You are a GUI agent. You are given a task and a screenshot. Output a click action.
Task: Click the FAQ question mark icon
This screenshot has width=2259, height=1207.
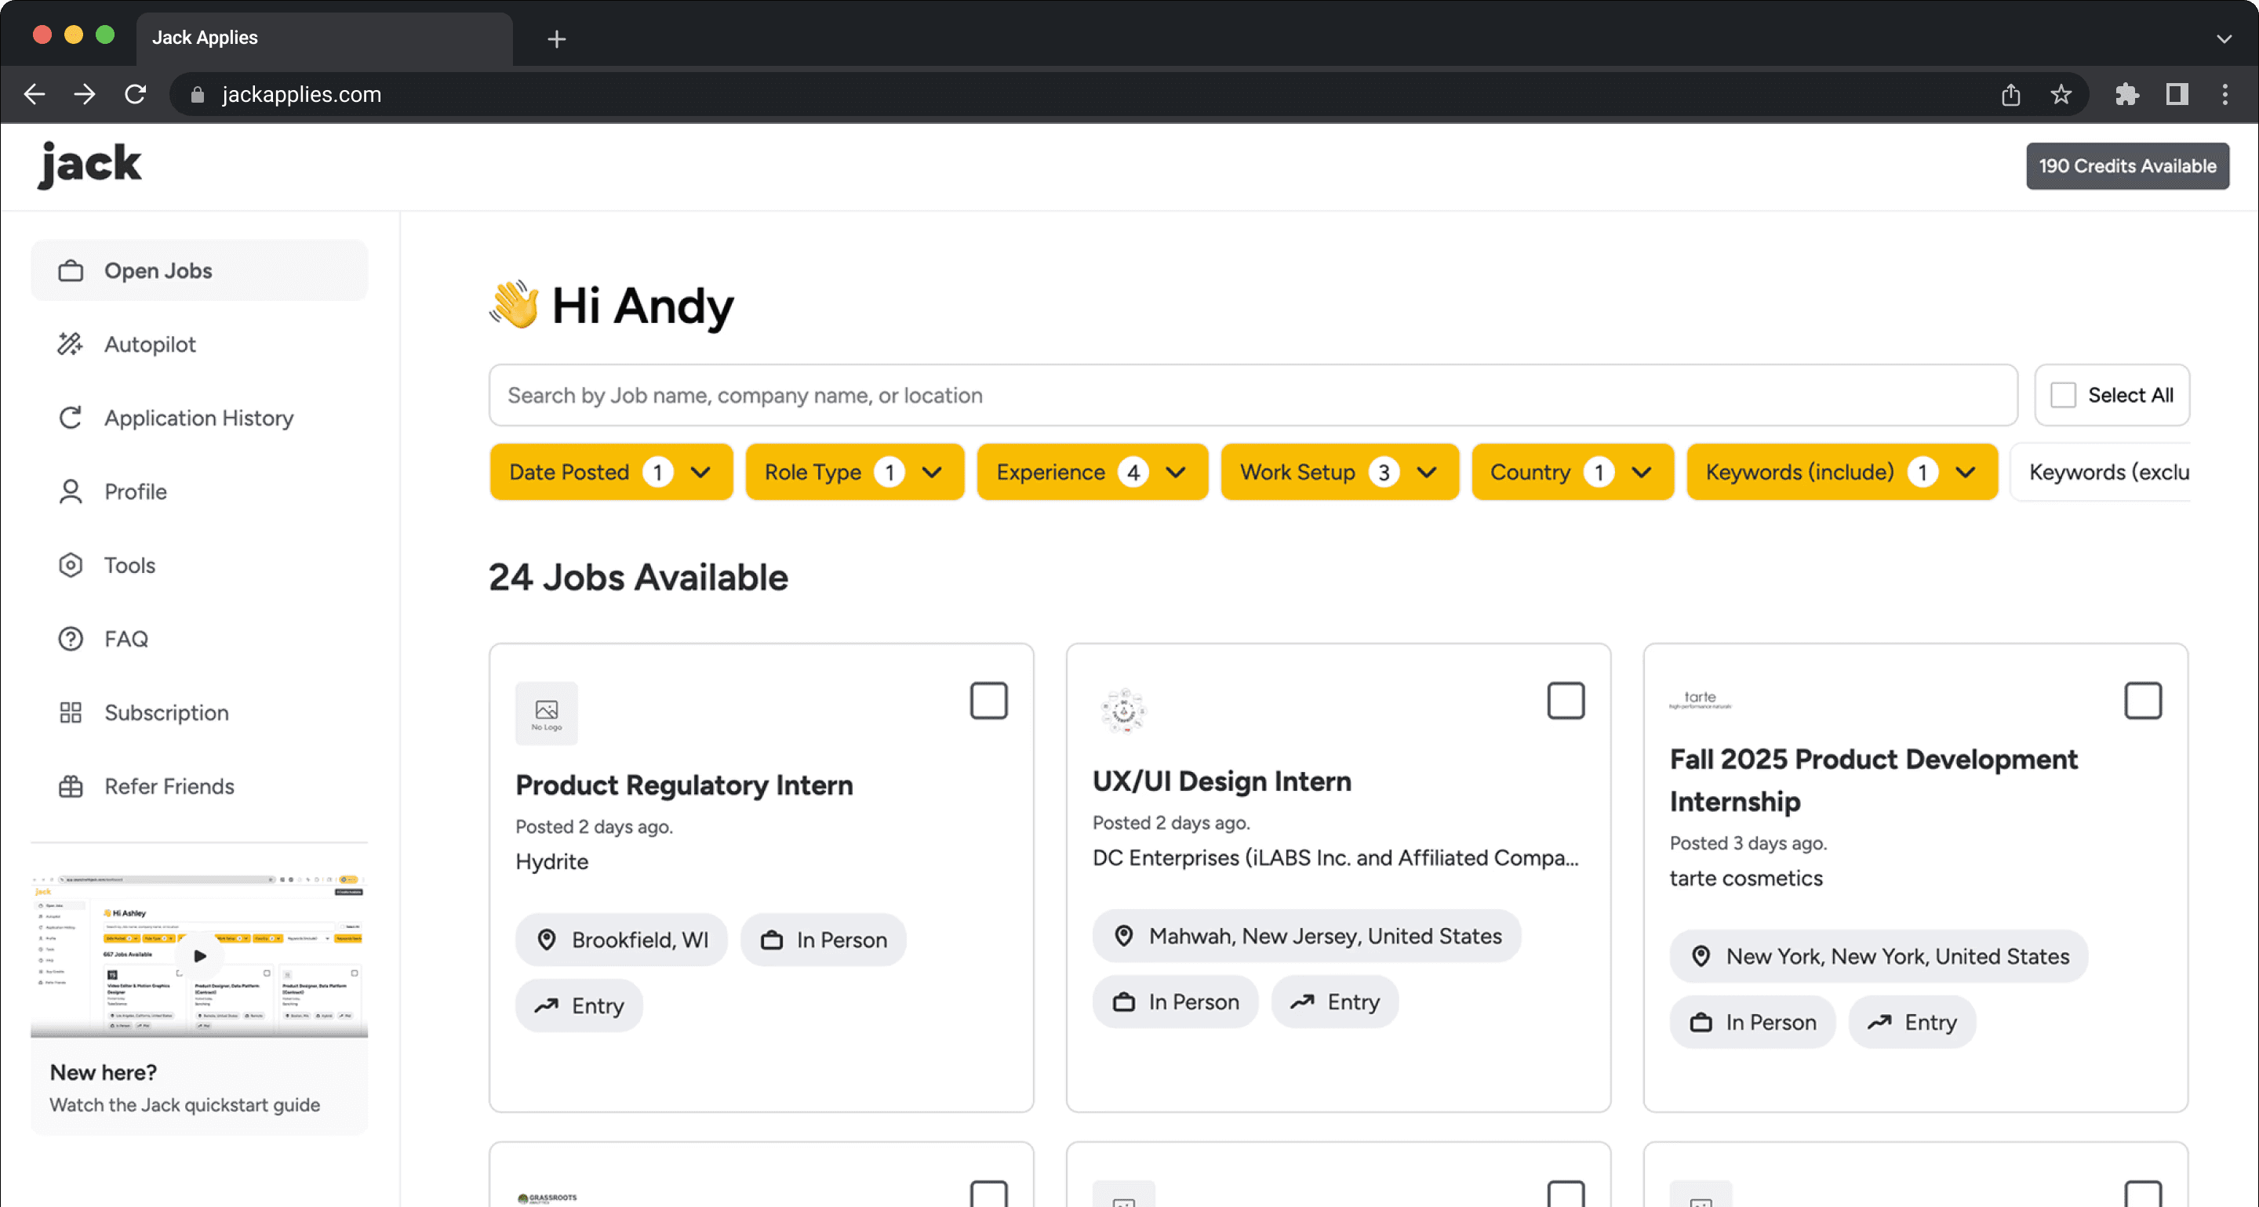tap(70, 639)
